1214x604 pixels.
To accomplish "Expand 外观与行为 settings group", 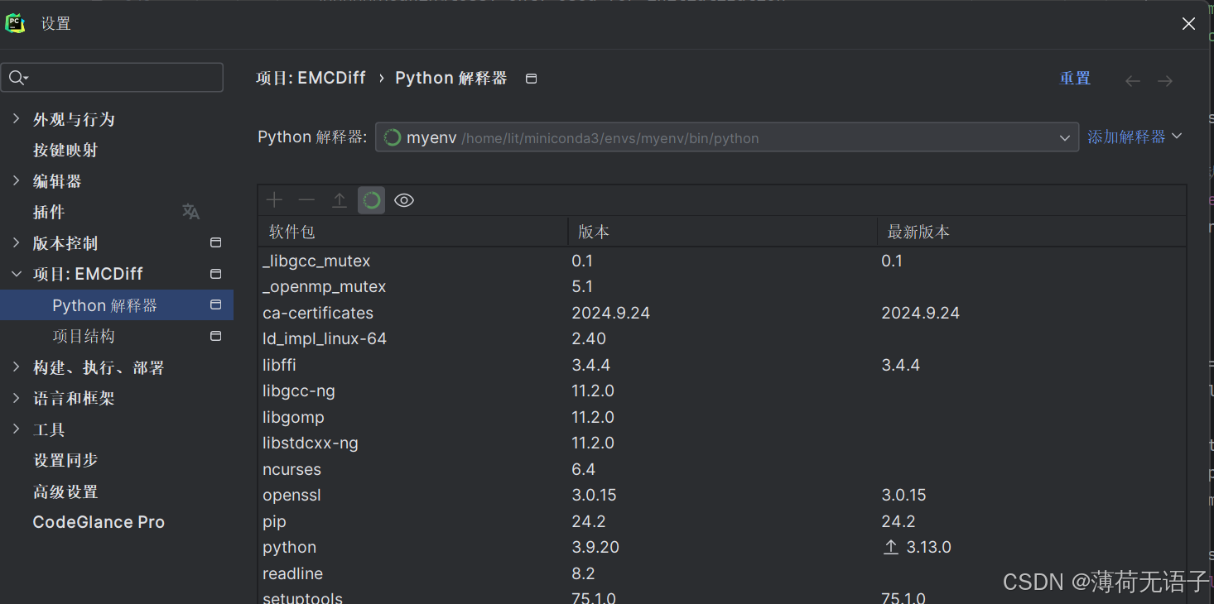I will tap(16, 119).
